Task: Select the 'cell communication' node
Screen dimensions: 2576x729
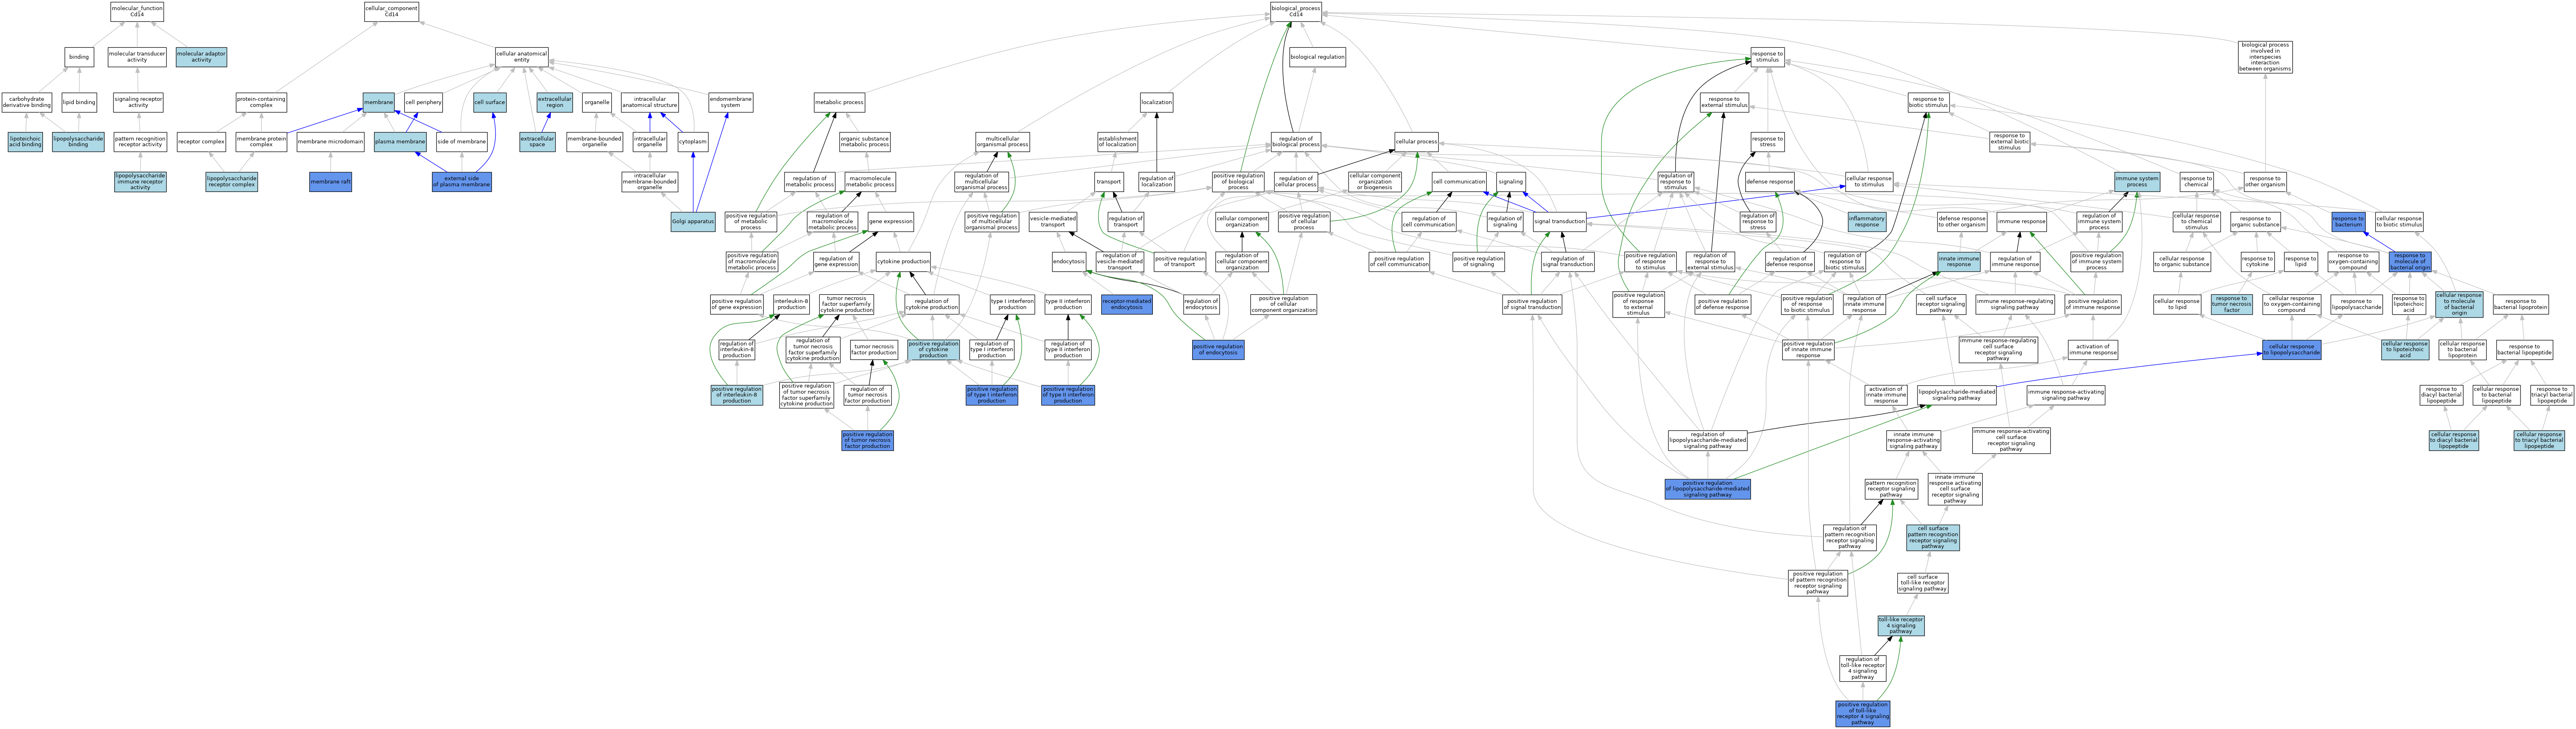Action: 1459,182
